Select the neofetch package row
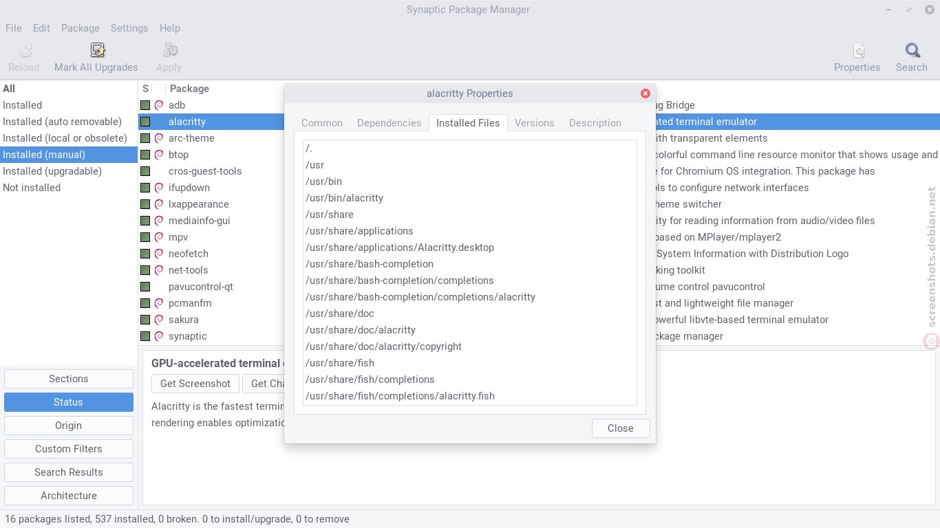This screenshot has height=528, width=940. click(212, 254)
